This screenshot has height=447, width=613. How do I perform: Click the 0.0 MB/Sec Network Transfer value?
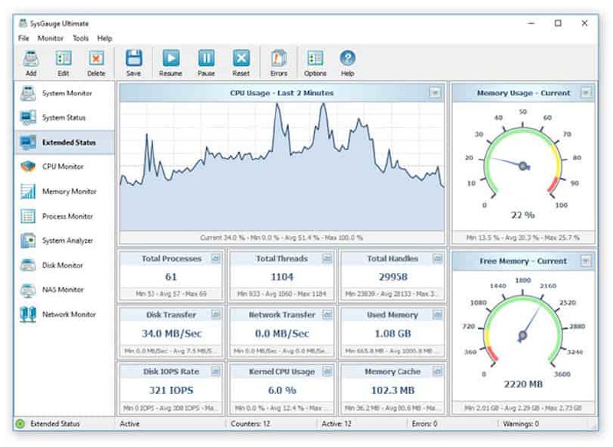[282, 334]
